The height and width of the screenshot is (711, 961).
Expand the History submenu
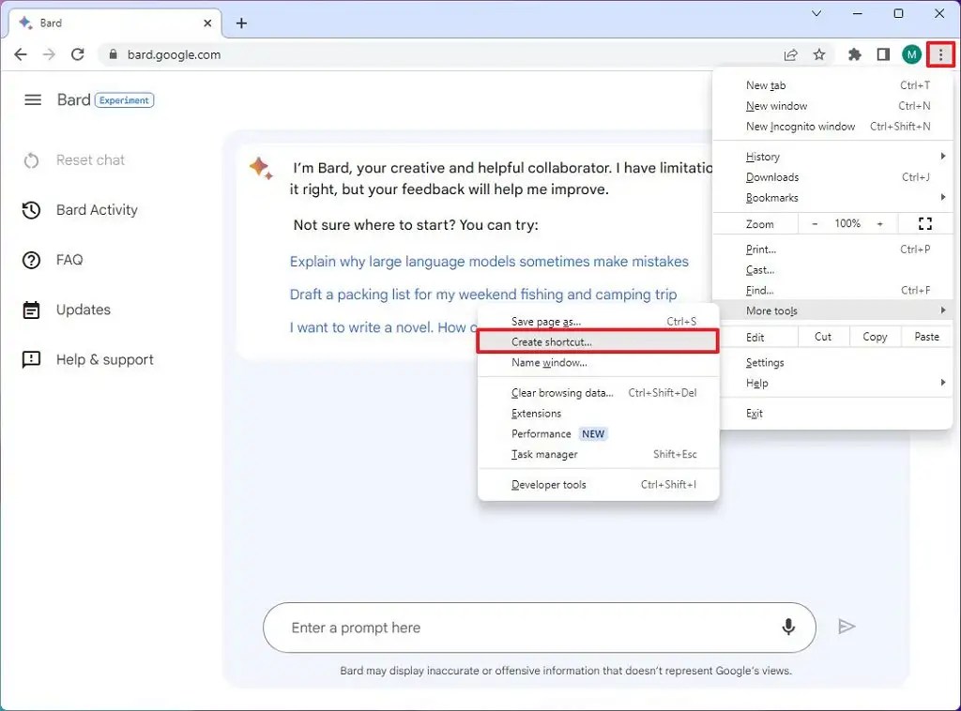[762, 157]
